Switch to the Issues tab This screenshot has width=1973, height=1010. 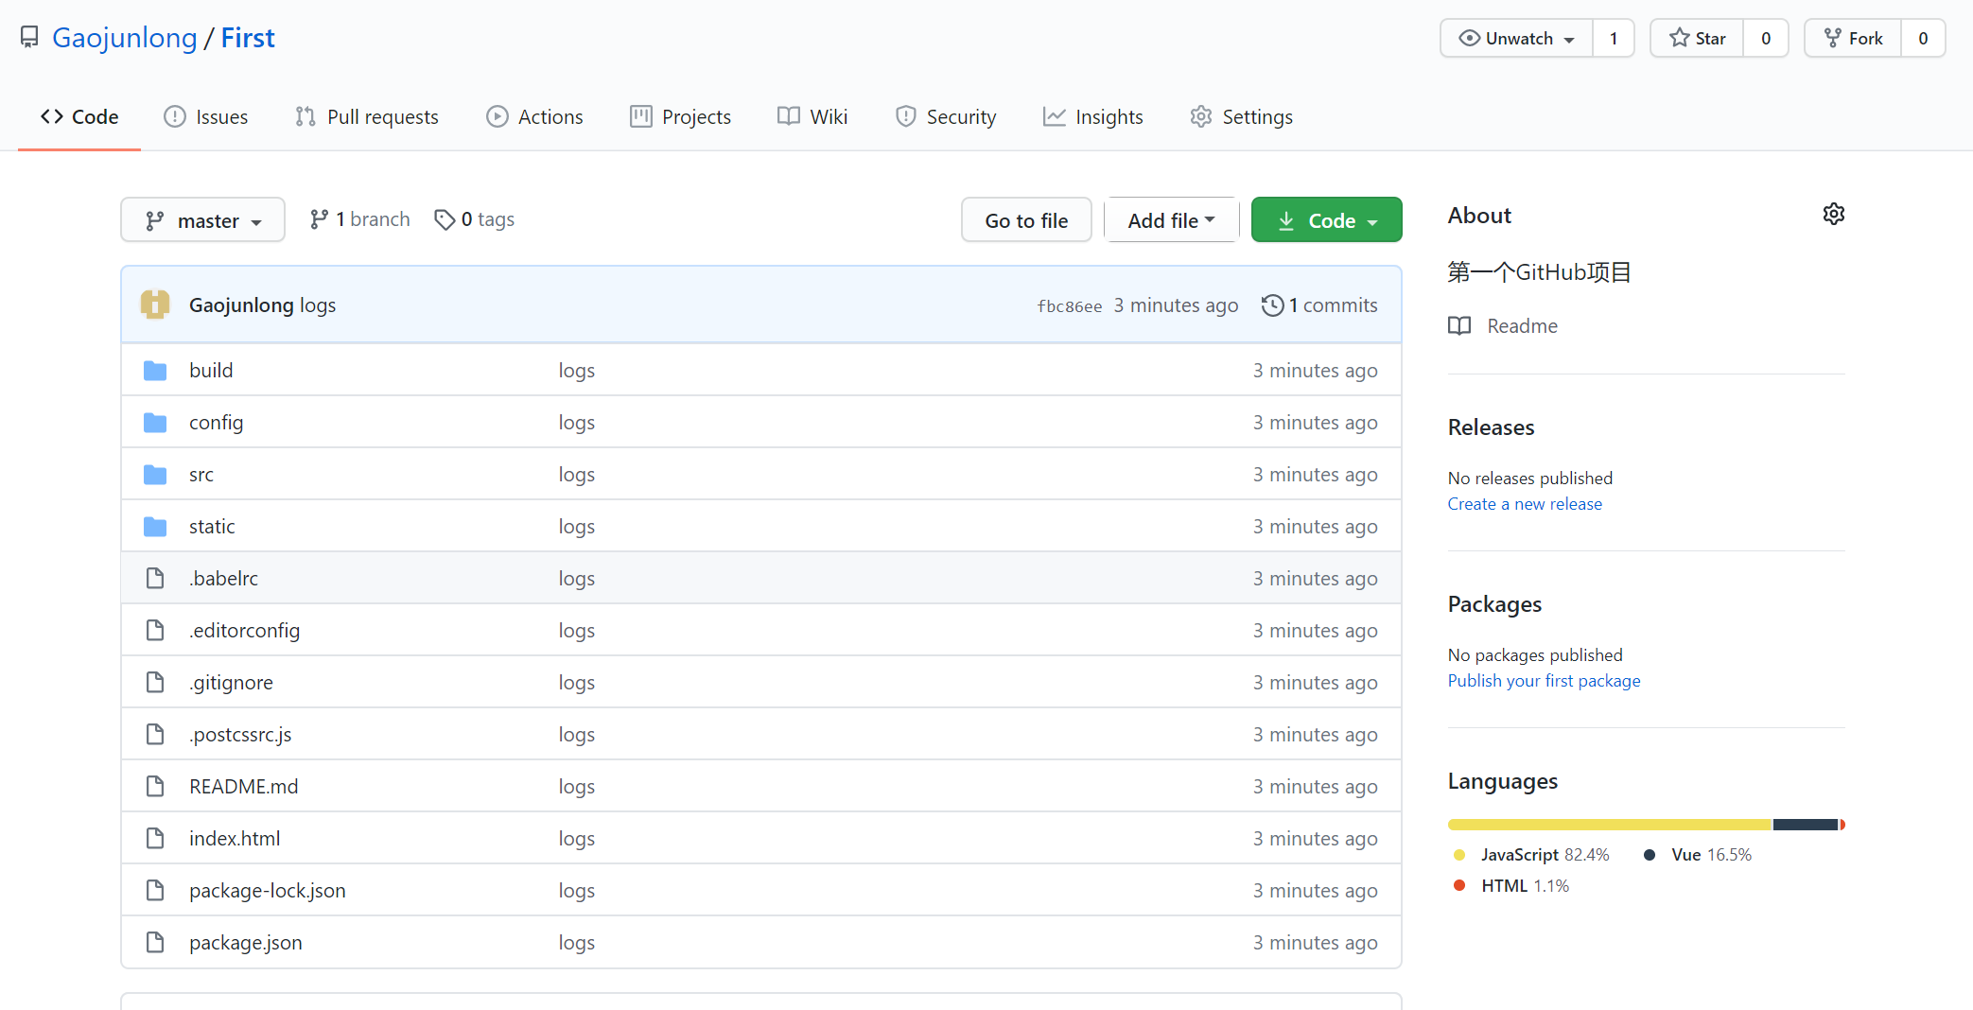[x=206, y=116]
